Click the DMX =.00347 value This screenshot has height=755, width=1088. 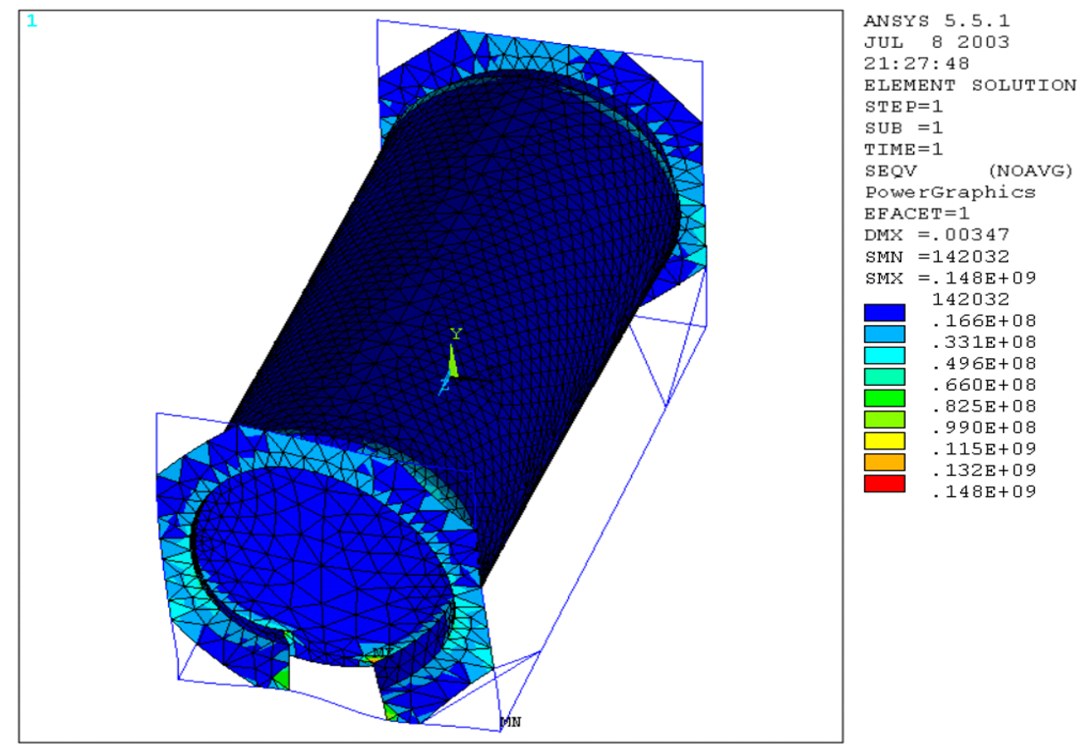click(x=937, y=235)
